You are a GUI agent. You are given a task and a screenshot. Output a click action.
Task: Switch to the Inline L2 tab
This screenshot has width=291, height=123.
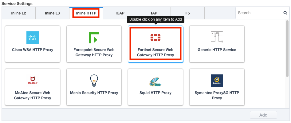coord(19,13)
